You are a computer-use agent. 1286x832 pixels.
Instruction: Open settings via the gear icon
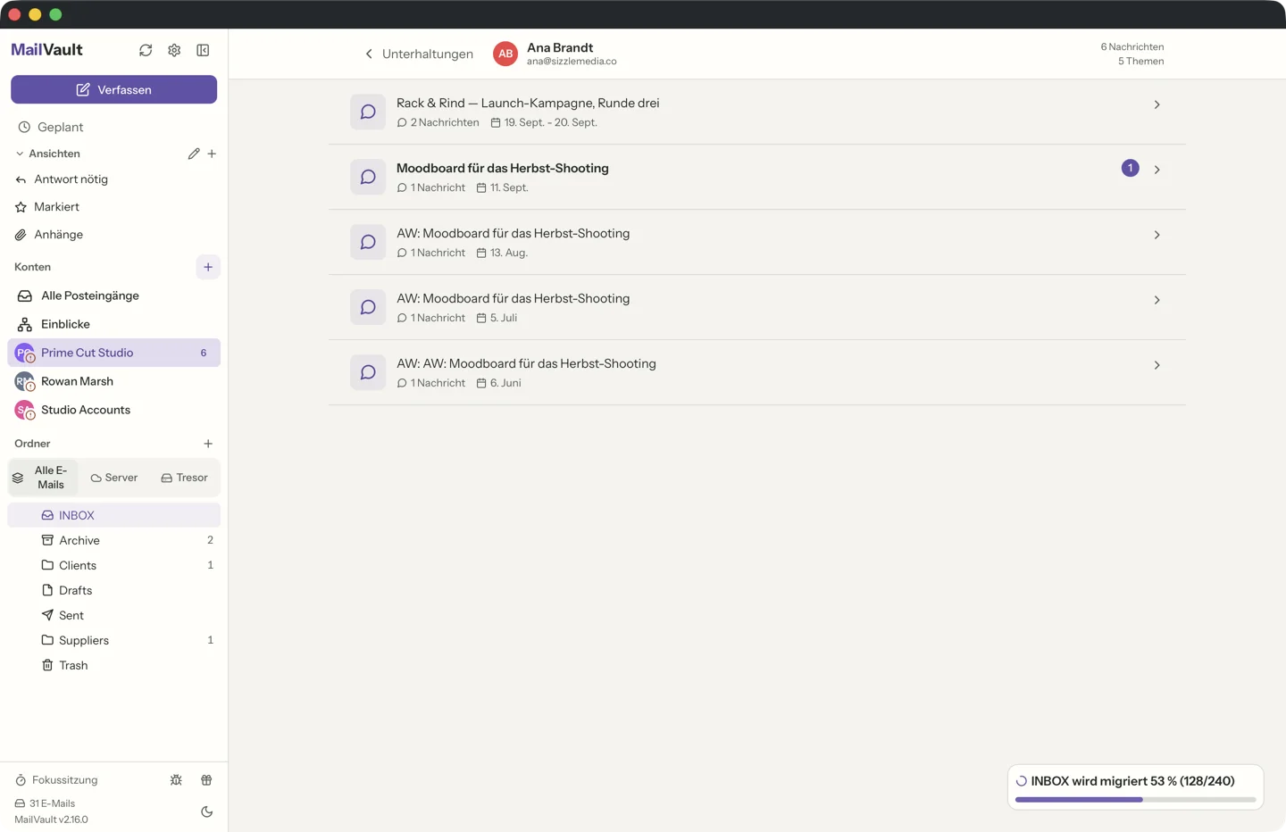[x=174, y=50]
